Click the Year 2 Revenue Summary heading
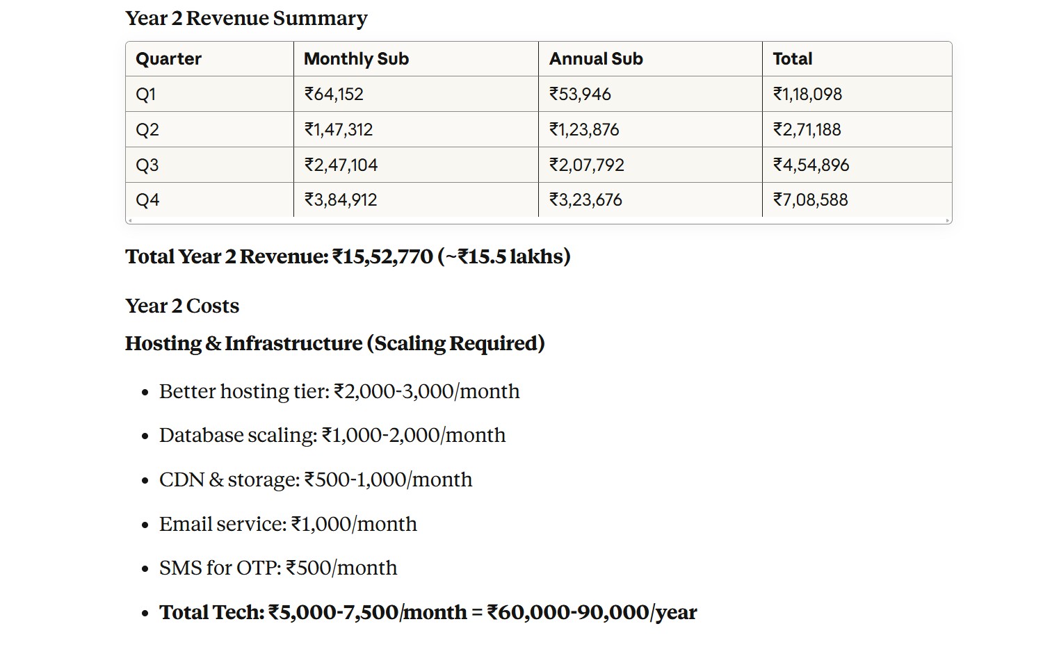Image resolution: width=1043 pixels, height=649 pixels. click(x=246, y=19)
